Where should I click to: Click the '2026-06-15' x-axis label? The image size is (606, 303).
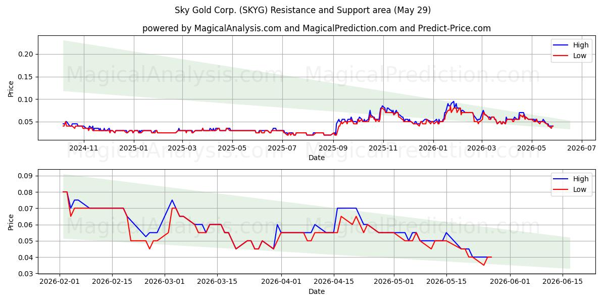click(x=562, y=282)
